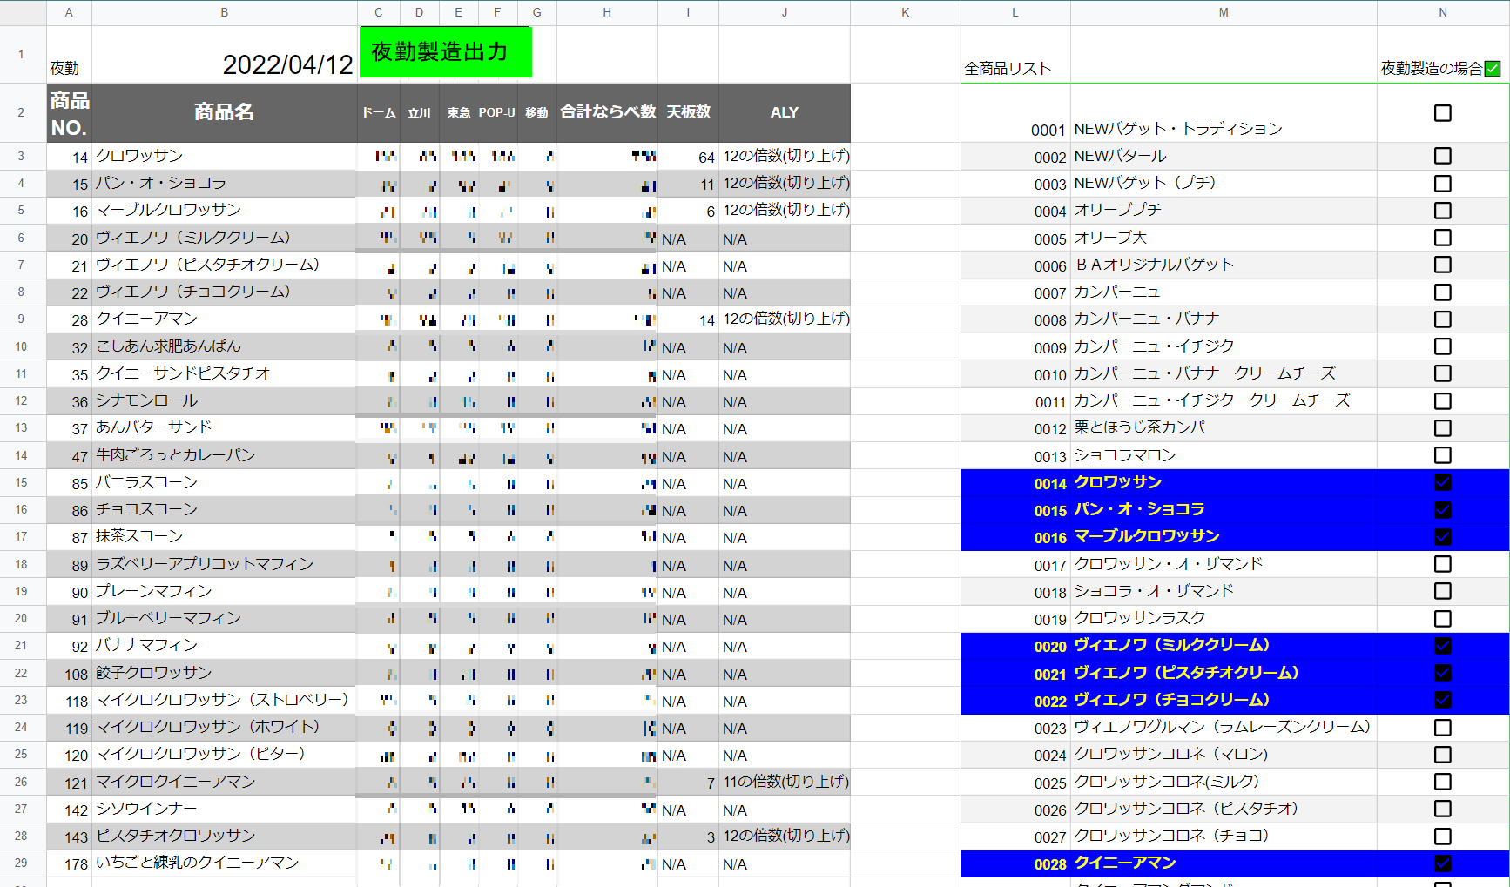Uncheck the 0028 クイニーアマン checkbox
Viewport: 1510px width, 887px height.
pos(1442,863)
